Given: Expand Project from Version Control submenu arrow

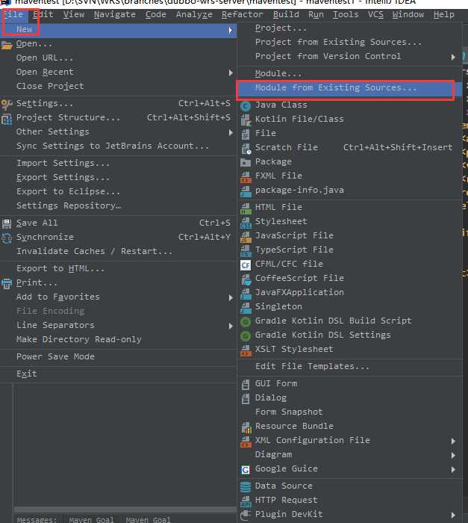Looking at the screenshot, I should [x=453, y=57].
